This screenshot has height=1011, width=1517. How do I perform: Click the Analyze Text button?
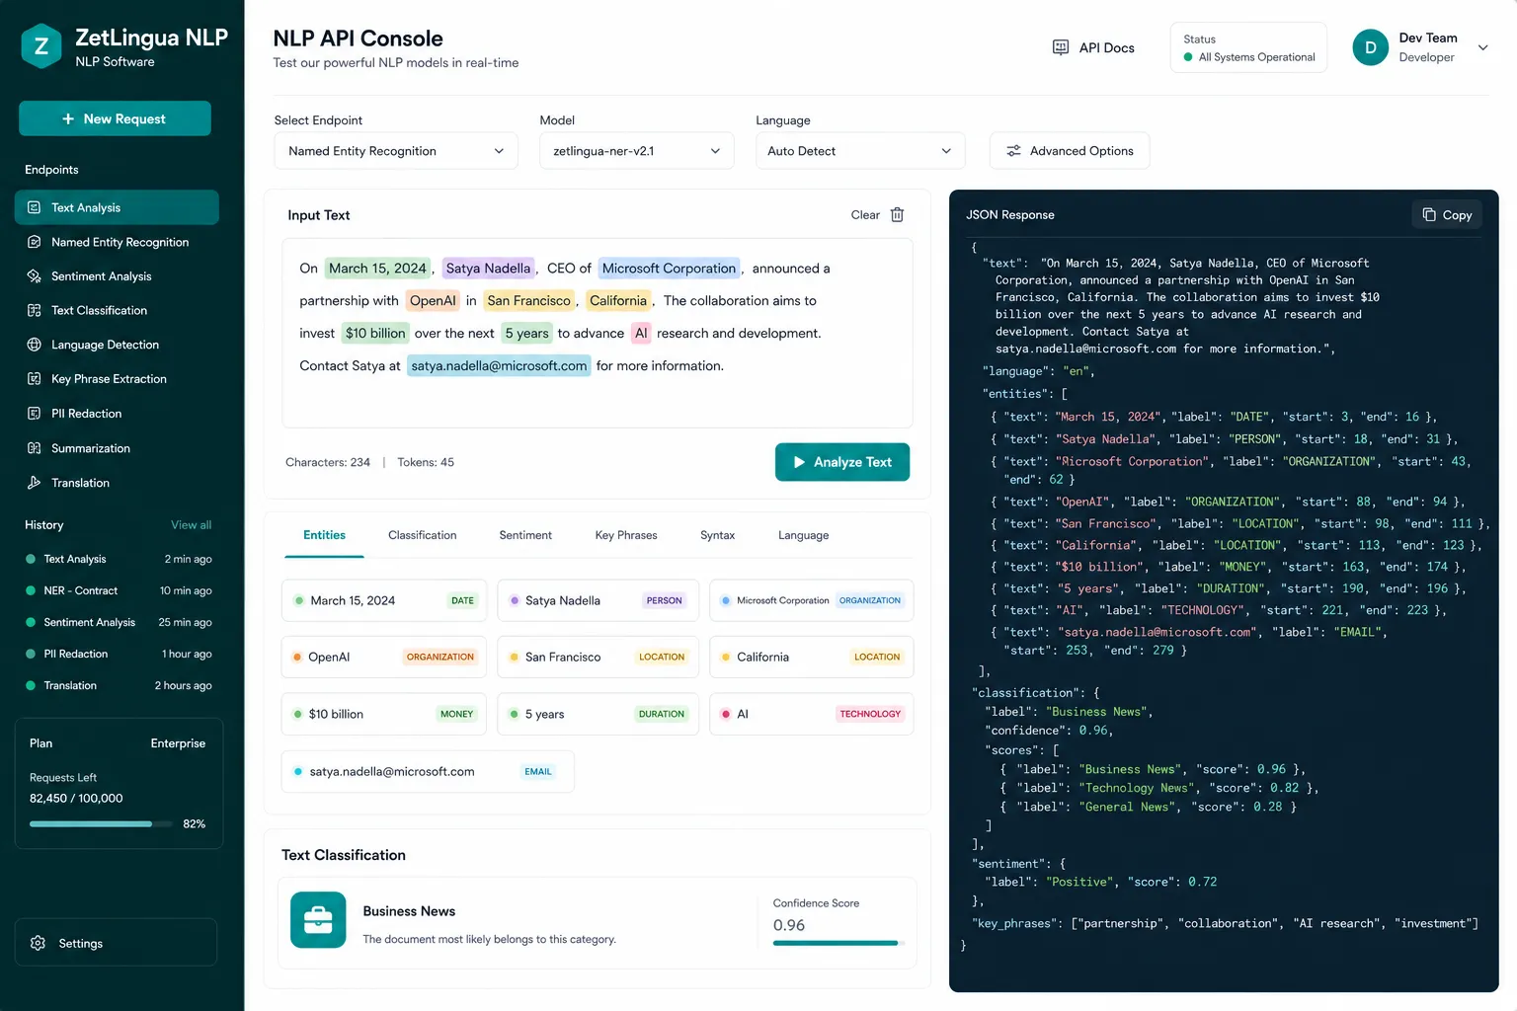[842, 462]
